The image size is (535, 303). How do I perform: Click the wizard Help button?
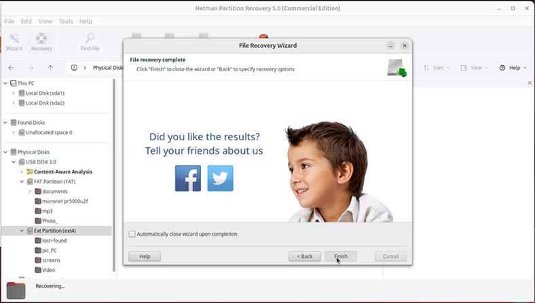click(x=145, y=256)
